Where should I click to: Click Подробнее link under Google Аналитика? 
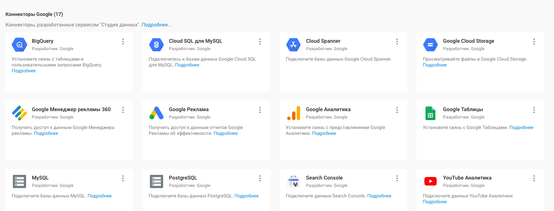click(324, 133)
